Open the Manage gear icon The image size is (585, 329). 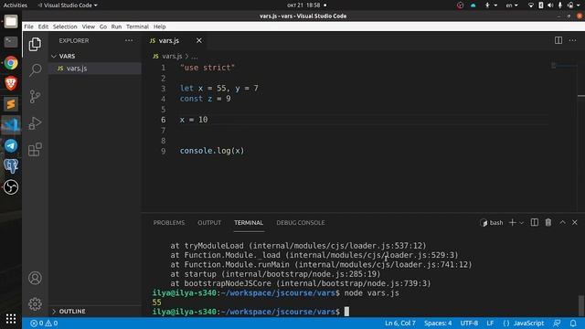[35, 304]
